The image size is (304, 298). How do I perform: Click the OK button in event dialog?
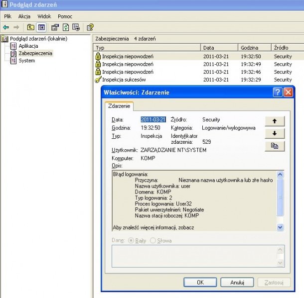coord(200,282)
